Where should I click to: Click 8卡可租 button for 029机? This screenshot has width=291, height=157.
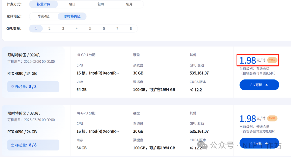click(259, 85)
